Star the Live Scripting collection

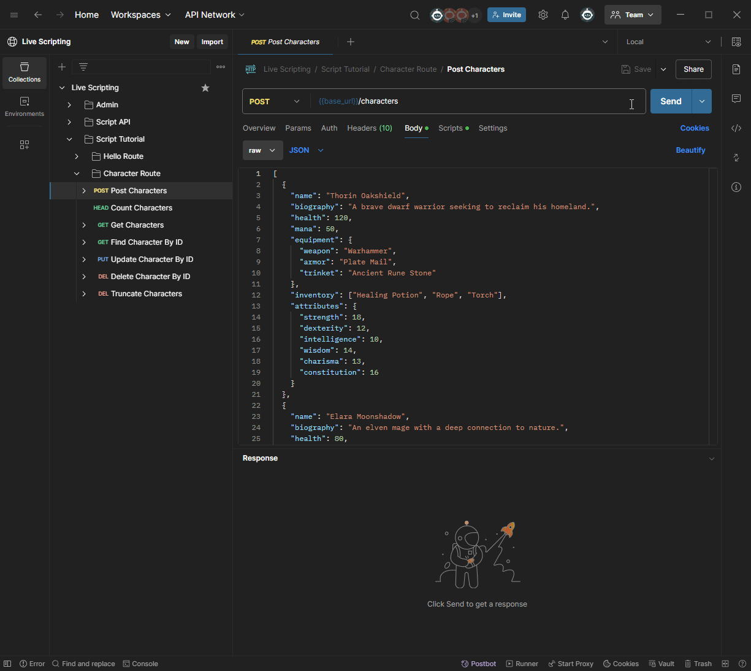[x=205, y=88]
